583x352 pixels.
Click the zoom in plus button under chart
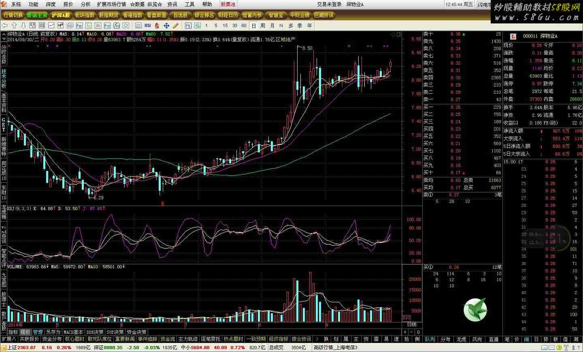[x=406, y=332]
